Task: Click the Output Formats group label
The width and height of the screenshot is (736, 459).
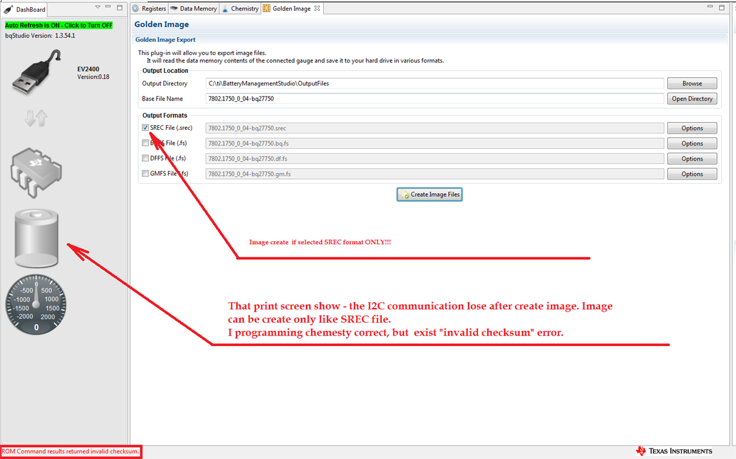Action: pyautogui.click(x=165, y=115)
